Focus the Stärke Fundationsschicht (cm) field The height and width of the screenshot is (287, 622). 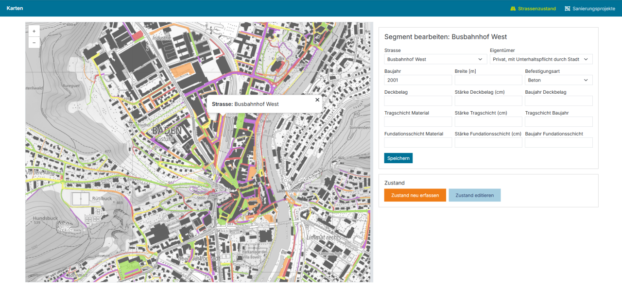pos(488,143)
